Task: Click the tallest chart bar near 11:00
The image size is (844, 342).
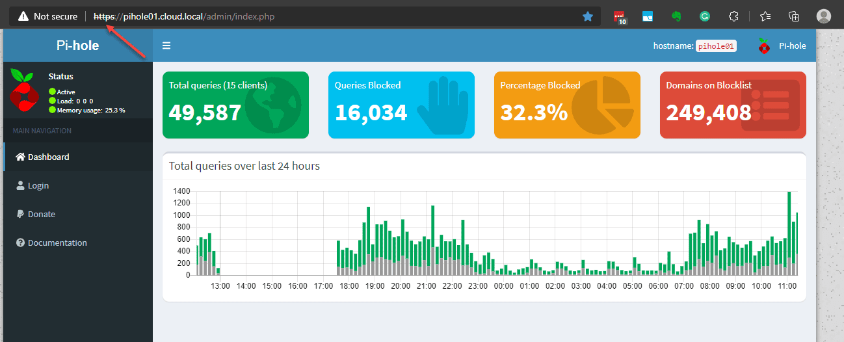Action: coord(789,233)
